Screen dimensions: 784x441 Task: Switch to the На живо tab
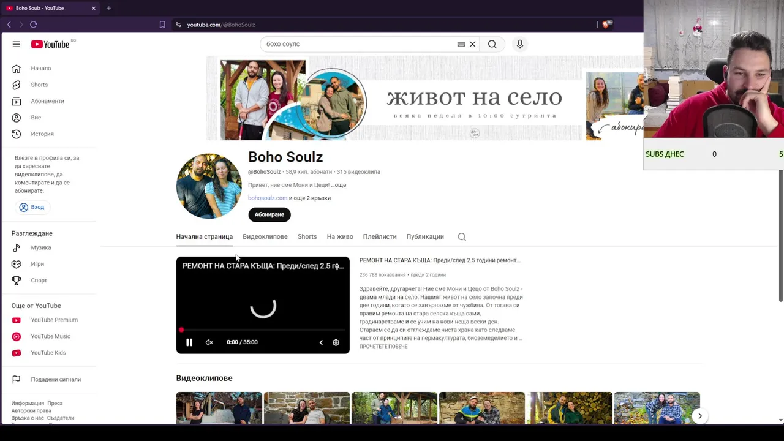pos(340,237)
